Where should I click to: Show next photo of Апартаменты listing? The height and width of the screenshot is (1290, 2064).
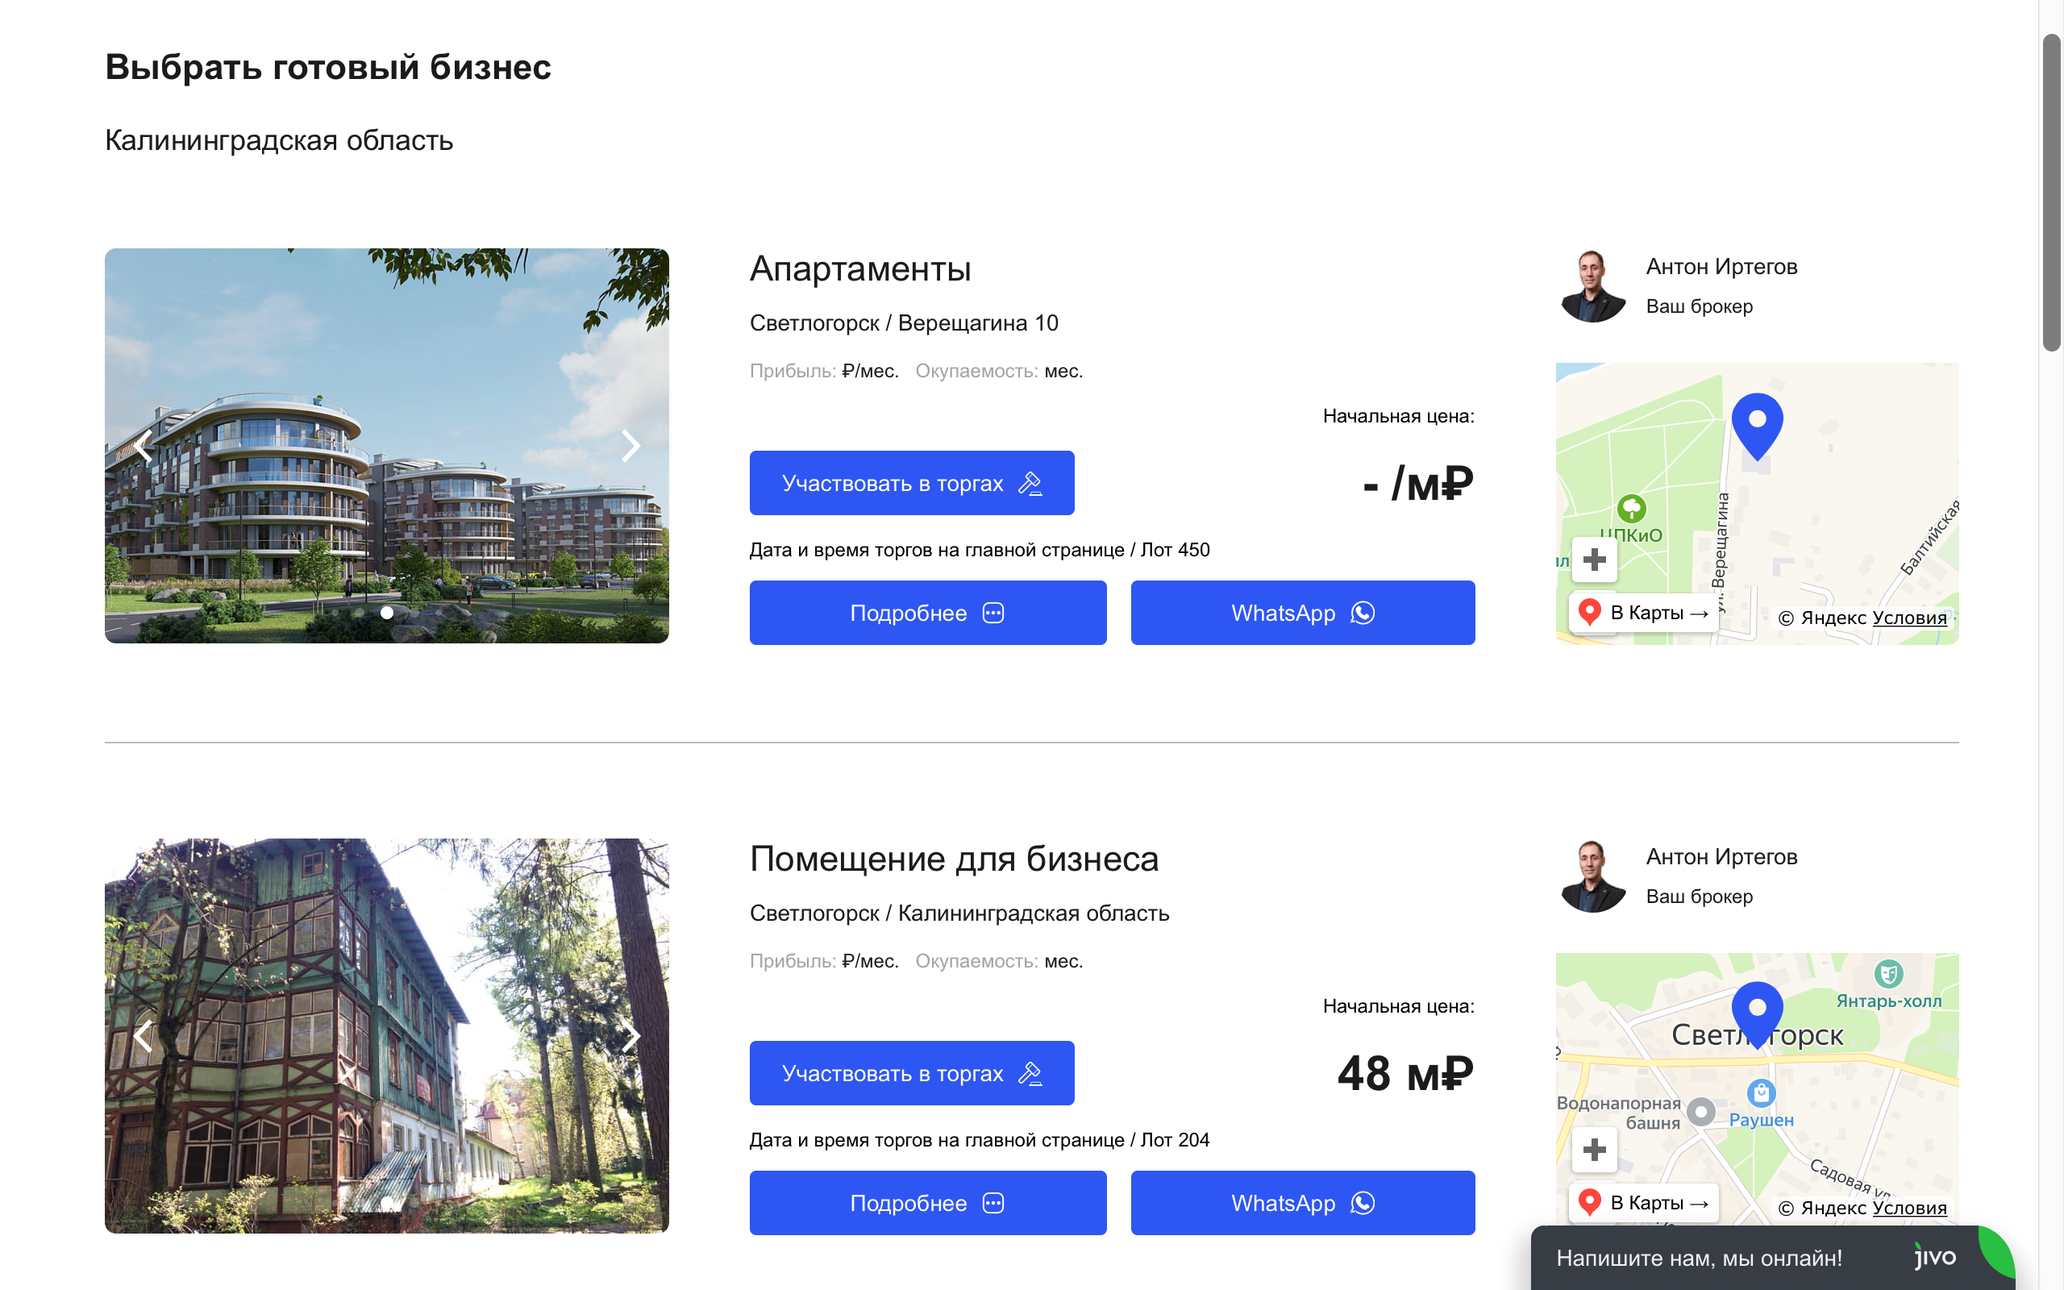[x=630, y=445]
